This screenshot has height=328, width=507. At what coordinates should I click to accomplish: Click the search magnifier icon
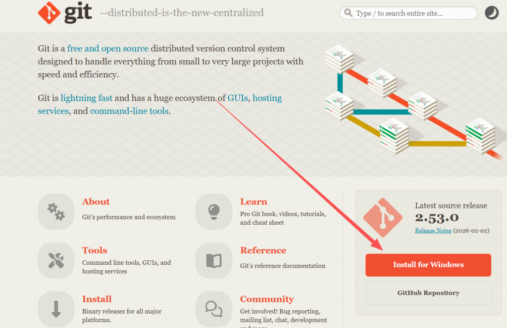pyautogui.click(x=349, y=13)
